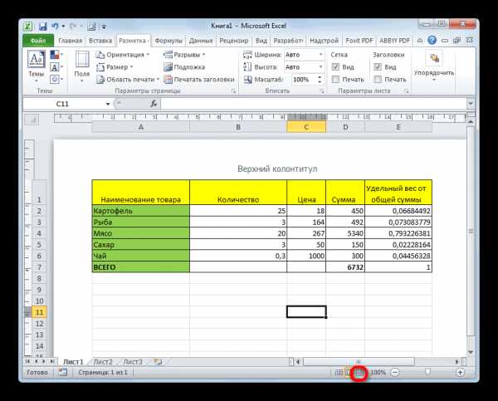The height and width of the screenshot is (401, 498).
Task: Click zoom in plus button
Action: click(460, 372)
